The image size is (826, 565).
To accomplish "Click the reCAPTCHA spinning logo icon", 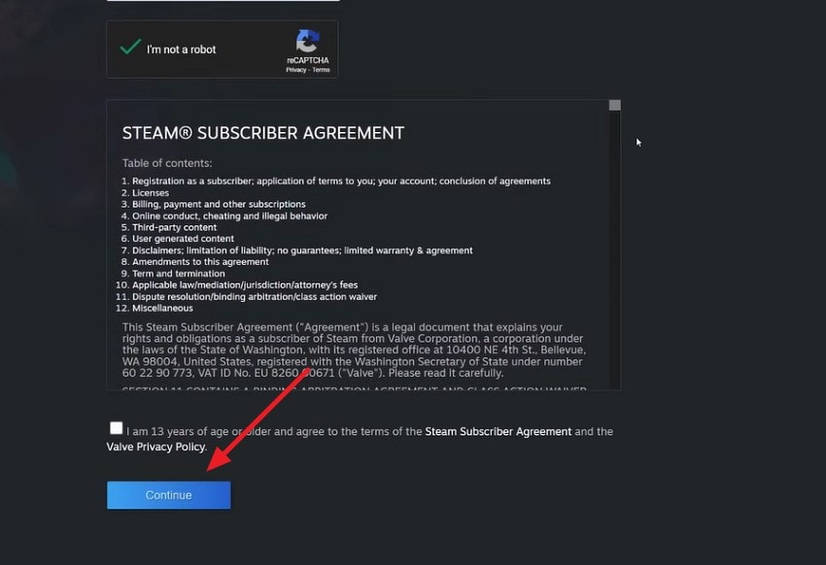I will click(308, 43).
